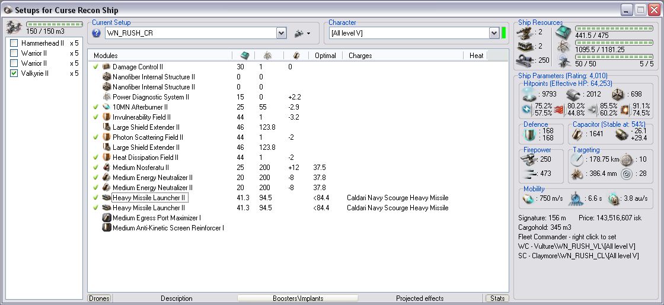
Task: Click the max locked targets icon beside 10
Action: tap(627, 159)
